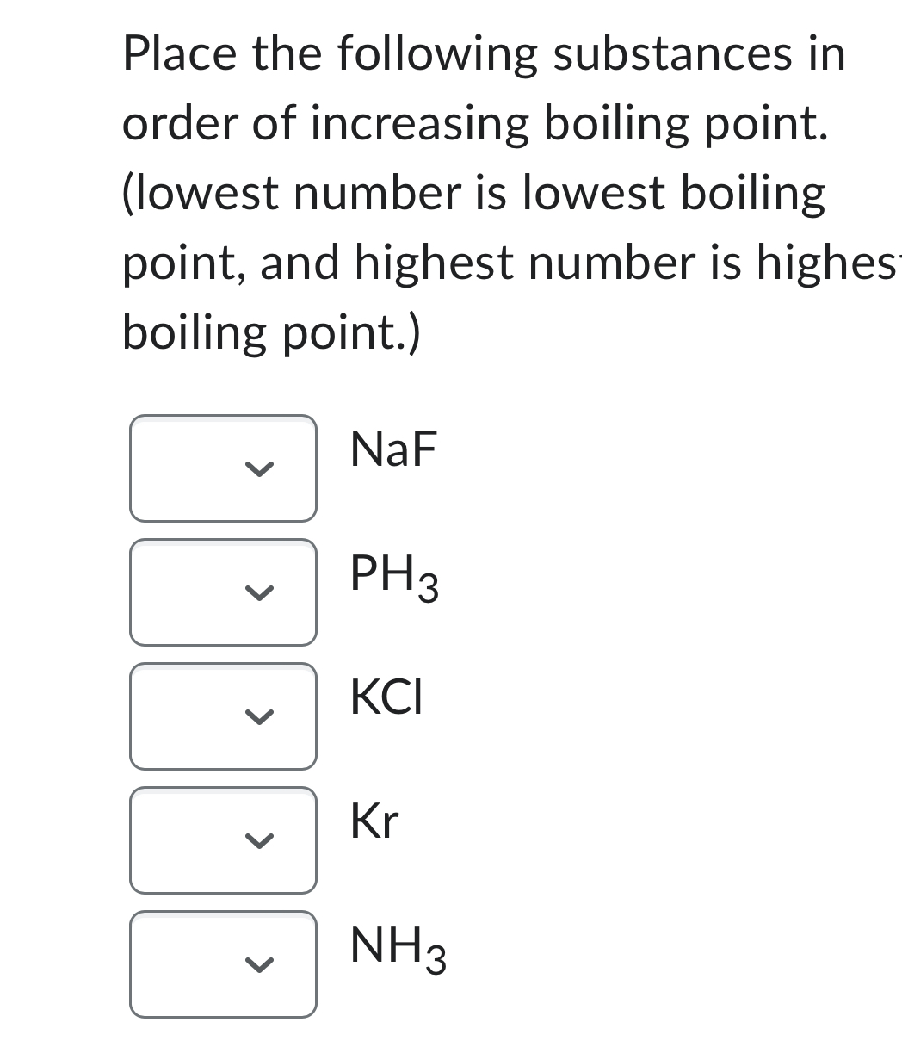Viewport: 902px width, 1047px height.
Task: Open the dropdown next to PH3
Action: coord(223,592)
